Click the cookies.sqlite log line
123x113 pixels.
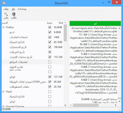coord(99,41)
